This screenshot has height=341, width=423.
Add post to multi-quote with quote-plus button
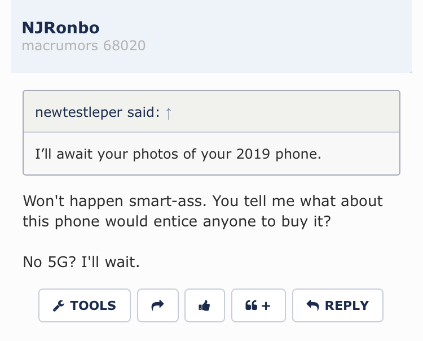click(258, 305)
